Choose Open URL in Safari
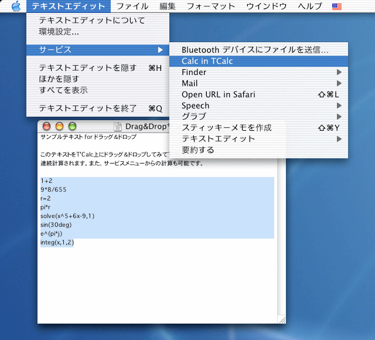The image size is (375, 340). (x=258, y=94)
